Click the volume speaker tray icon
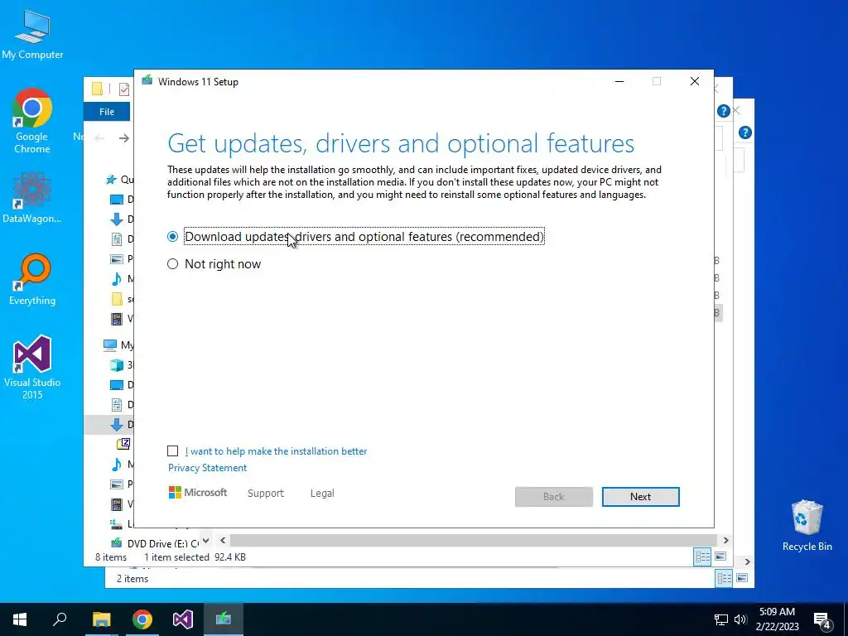This screenshot has height=636, width=848. (x=740, y=619)
